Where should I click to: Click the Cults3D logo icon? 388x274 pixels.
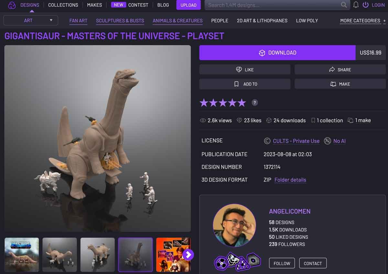click(x=12, y=5)
